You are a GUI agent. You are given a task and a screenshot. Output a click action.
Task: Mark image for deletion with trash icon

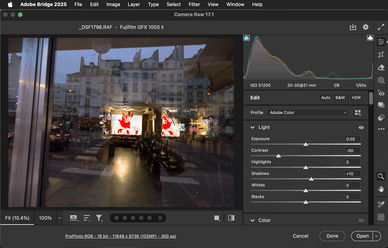click(x=160, y=218)
